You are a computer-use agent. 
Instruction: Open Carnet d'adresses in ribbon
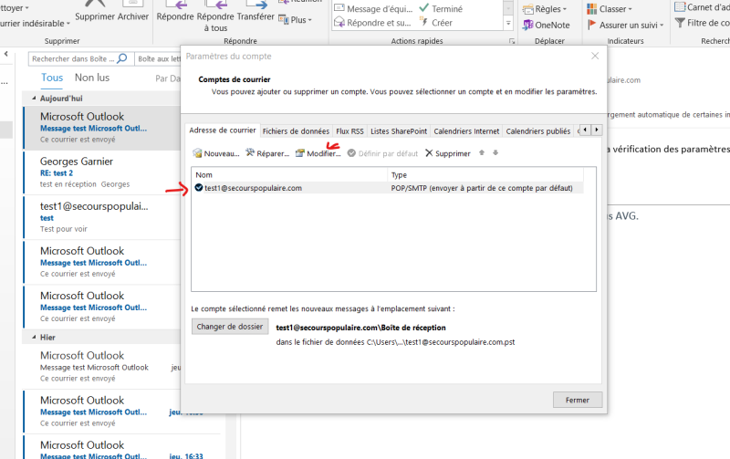[x=702, y=7]
